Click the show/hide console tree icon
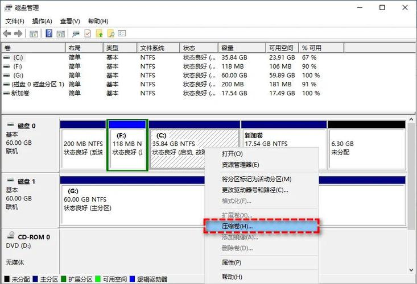 click(x=34, y=34)
